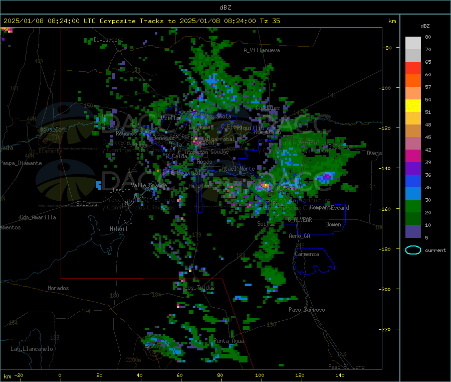The image size is (451, 382).
Task: Click the Cda_Amarilla label
Action: point(38,217)
